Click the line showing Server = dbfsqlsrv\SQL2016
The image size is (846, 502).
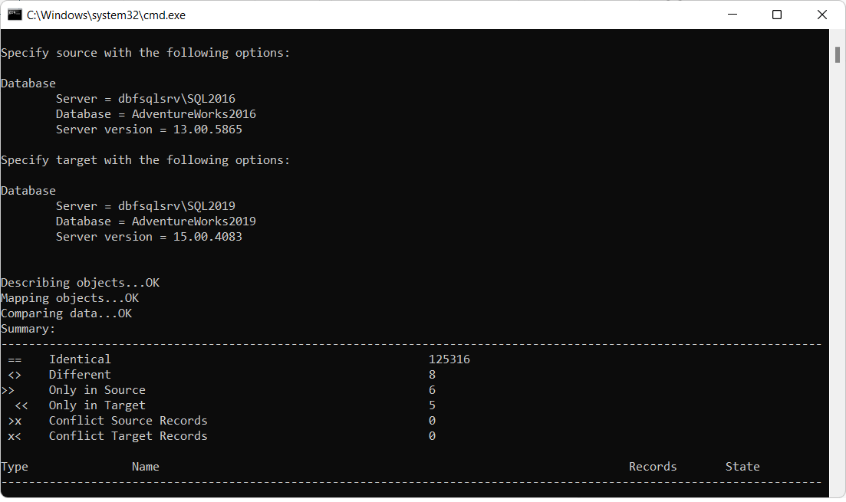pyautogui.click(x=145, y=98)
